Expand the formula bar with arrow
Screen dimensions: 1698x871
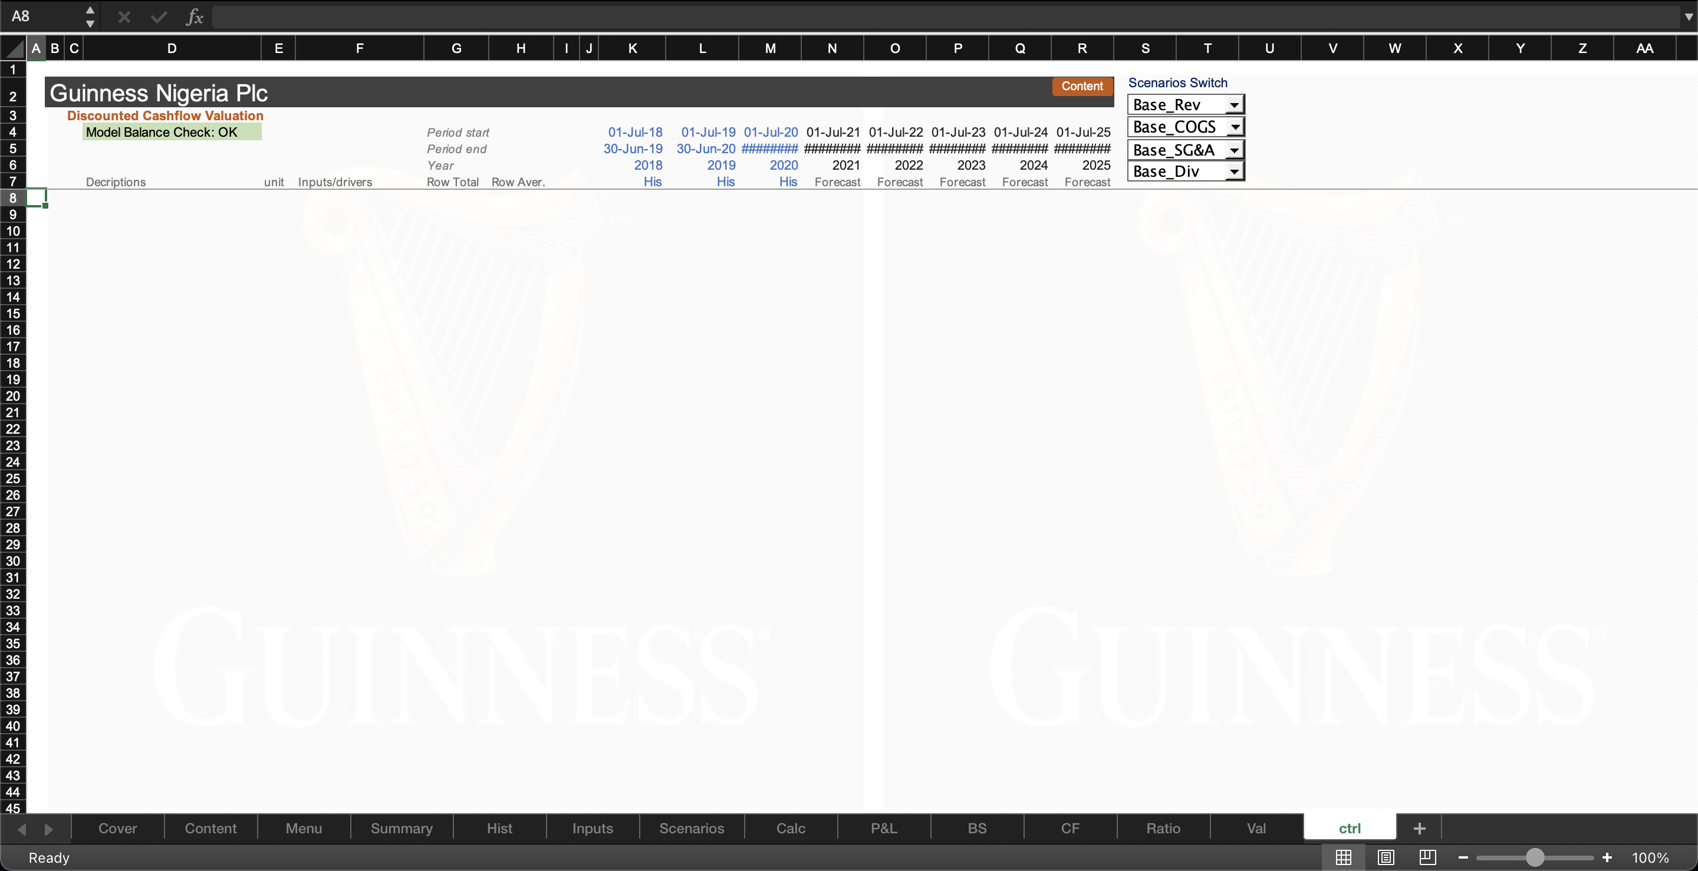[x=1688, y=17]
